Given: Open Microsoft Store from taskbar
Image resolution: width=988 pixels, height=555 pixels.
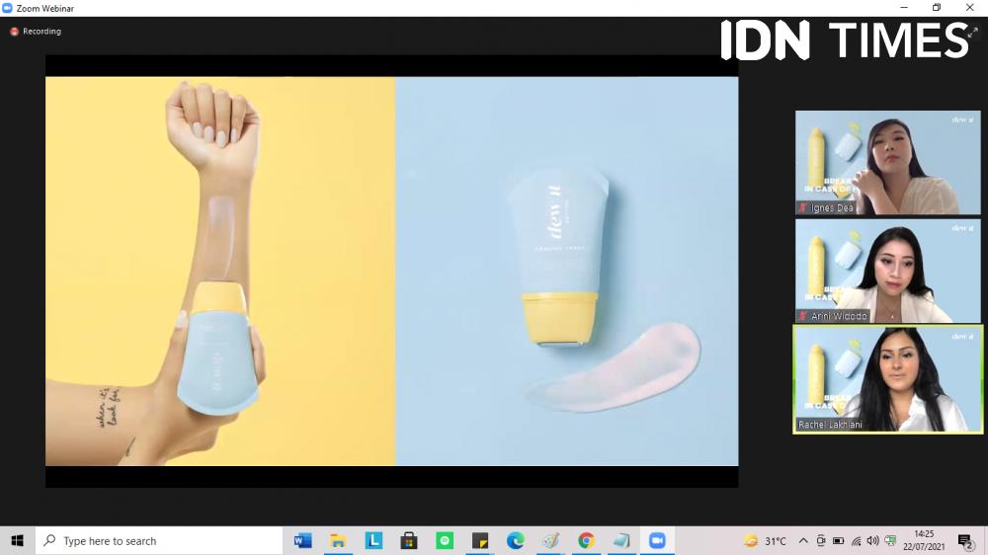Looking at the screenshot, I should (x=409, y=540).
